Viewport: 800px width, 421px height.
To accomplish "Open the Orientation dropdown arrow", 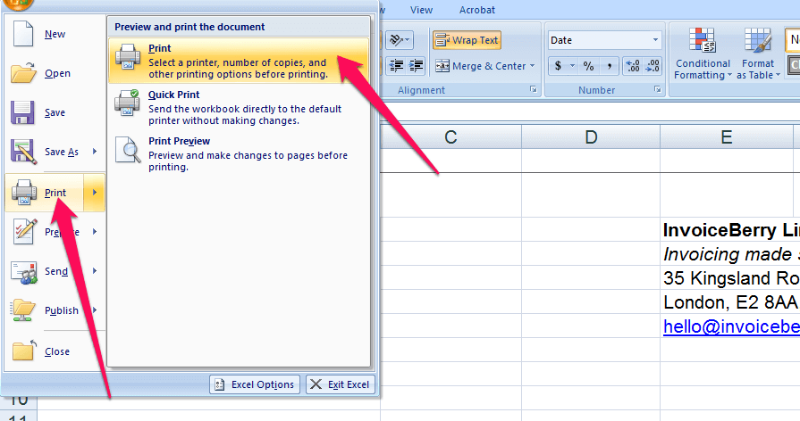I will [x=407, y=40].
